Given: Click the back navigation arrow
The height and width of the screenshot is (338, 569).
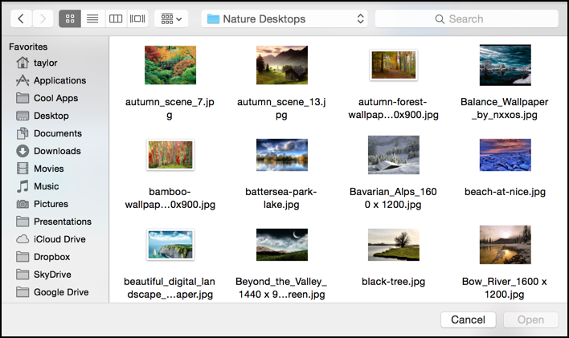Looking at the screenshot, I should point(20,18).
